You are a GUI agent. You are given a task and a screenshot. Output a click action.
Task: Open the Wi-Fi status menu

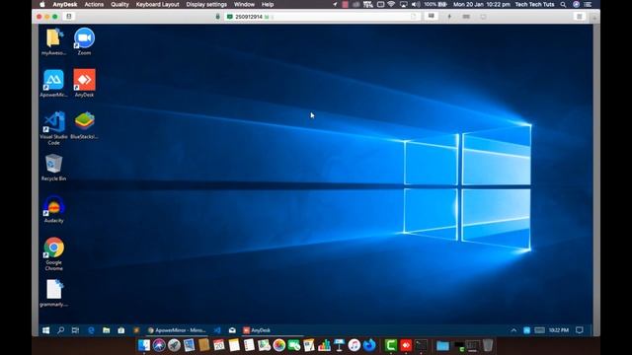[x=391, y=4]
